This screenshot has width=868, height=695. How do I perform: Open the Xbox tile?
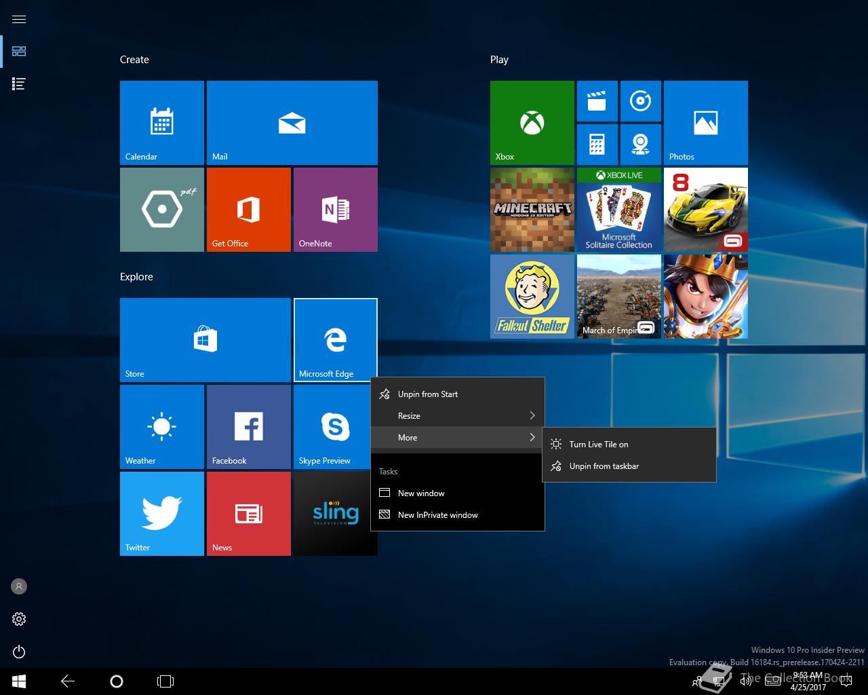pyautogui.click(x=532, y=123)
